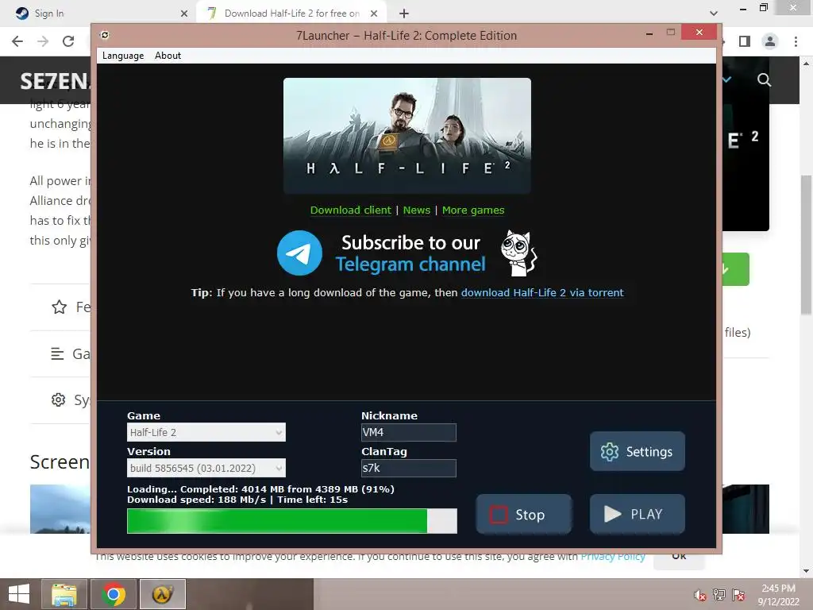The image size is (813, 610).
Task: Close the 7Launcher window
Action: point(699,32)
